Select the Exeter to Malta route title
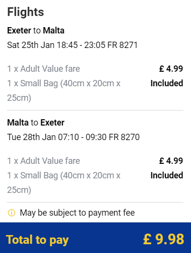Screen dimensions: 191x253 pyautogui.click(x=36, y=31)
